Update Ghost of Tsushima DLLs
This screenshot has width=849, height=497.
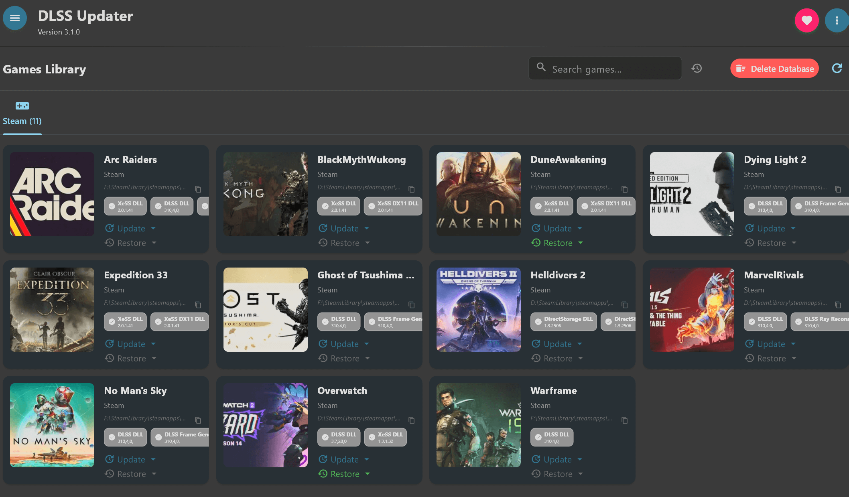pos(339,344)
